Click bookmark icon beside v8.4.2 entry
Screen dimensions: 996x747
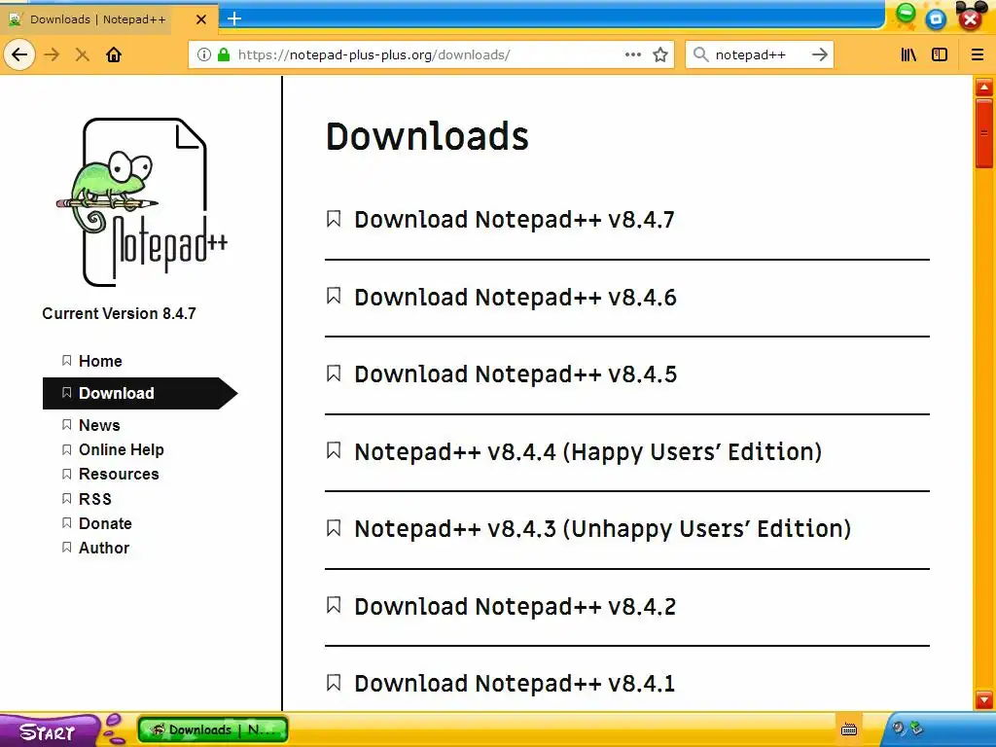334,605
